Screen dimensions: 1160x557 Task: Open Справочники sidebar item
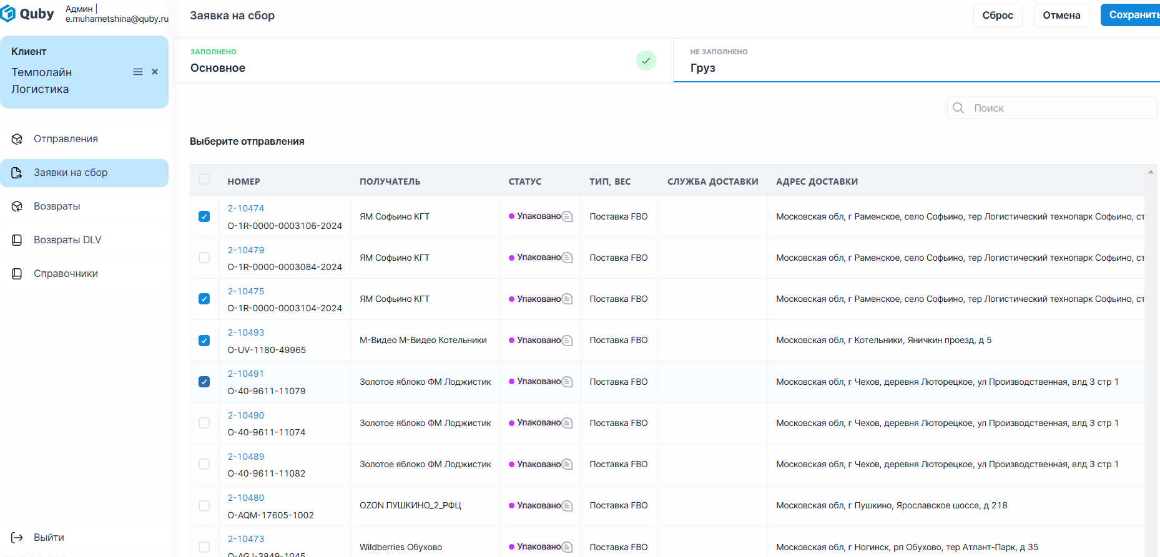pos(84,274)
